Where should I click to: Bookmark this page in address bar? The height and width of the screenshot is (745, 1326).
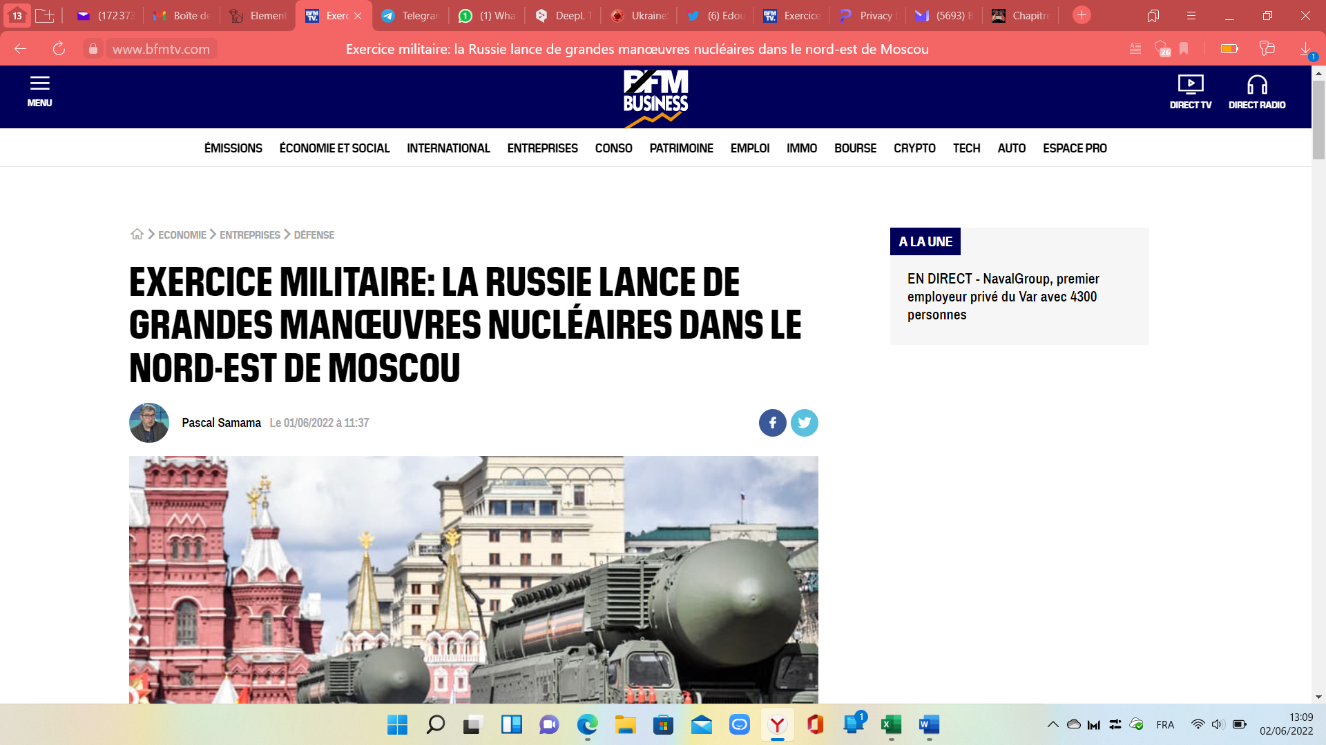click(x=1184, y=49)
